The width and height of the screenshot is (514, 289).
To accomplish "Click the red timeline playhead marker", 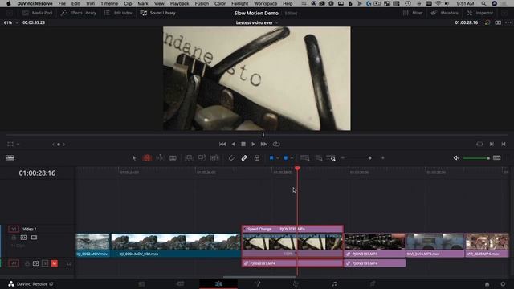I will pos(297,169).
